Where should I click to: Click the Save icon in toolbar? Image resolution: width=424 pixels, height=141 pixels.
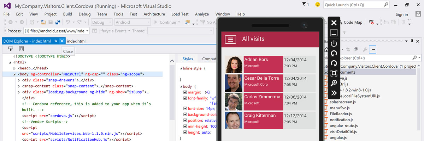(x=51, y=22)
